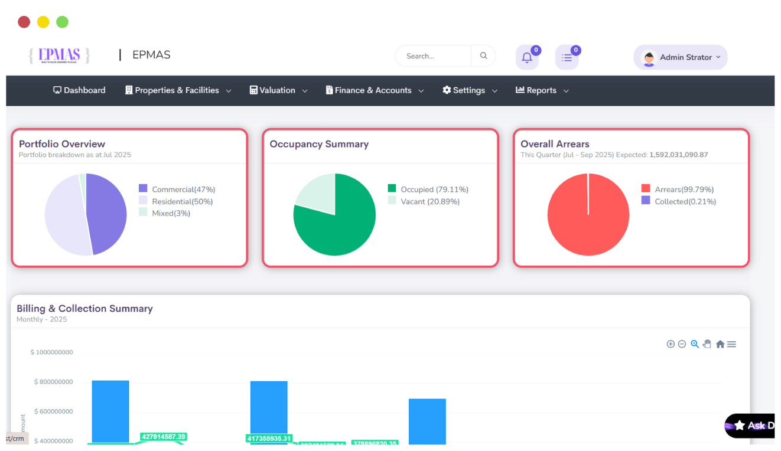The image size is (781, 451).
Task: Toggle Mixed(3%) legend entry
Action: point(164,213)
